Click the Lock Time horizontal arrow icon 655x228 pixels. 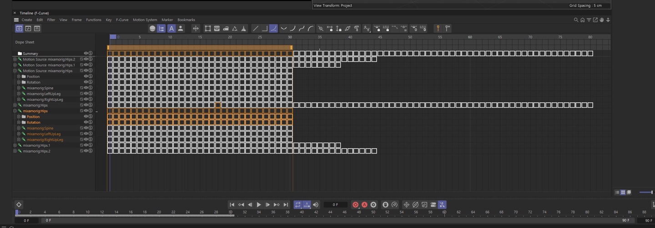[x=330, y=29]
